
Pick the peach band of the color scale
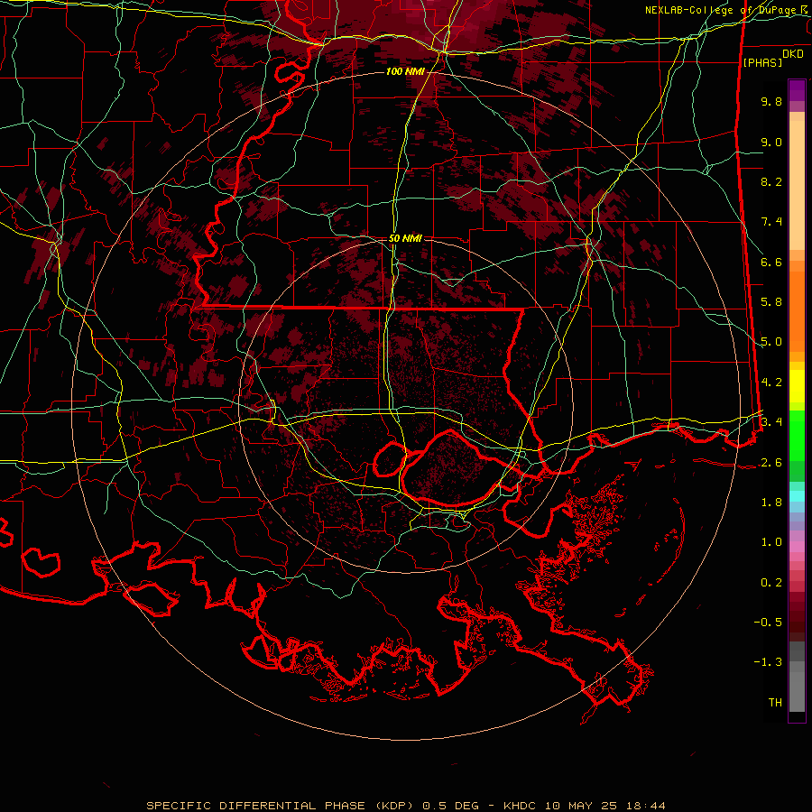click(x=797, y=181)
